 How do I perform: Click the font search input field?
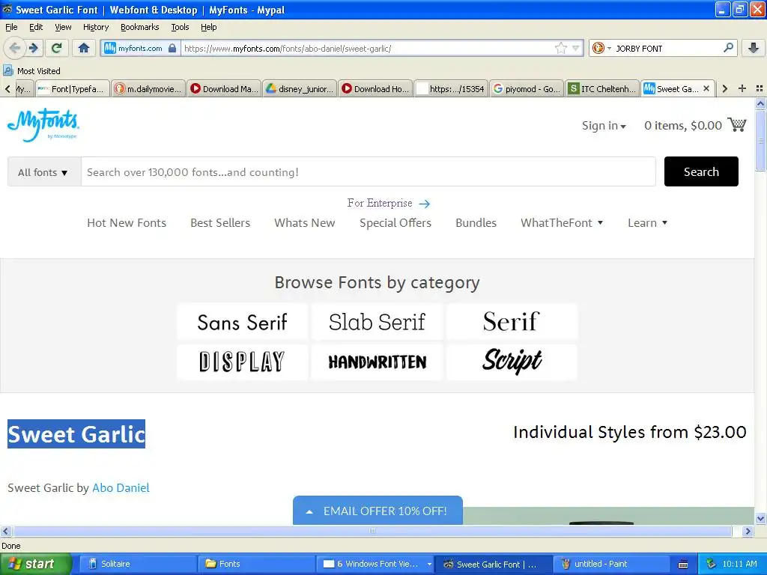(x=369, y=172)
